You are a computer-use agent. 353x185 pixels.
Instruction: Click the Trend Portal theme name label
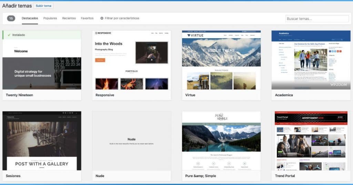click(x=285, y=176)
